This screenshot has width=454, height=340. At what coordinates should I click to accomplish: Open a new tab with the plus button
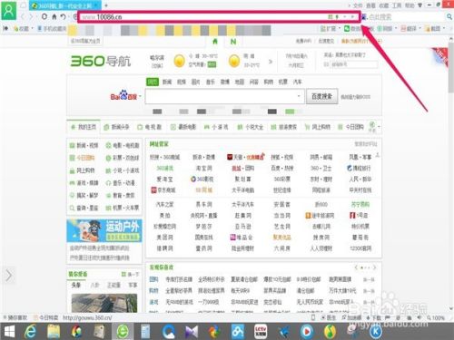(106, 5)
